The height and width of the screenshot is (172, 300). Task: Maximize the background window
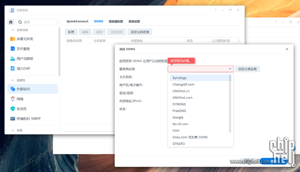tap(291, 22)
